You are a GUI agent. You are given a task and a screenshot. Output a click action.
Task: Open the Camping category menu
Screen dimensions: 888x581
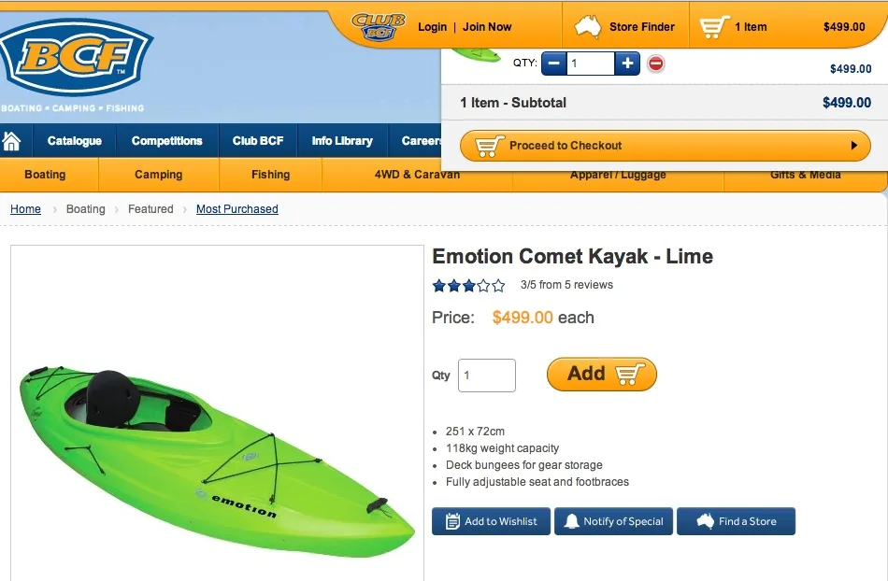click(158, 175)
